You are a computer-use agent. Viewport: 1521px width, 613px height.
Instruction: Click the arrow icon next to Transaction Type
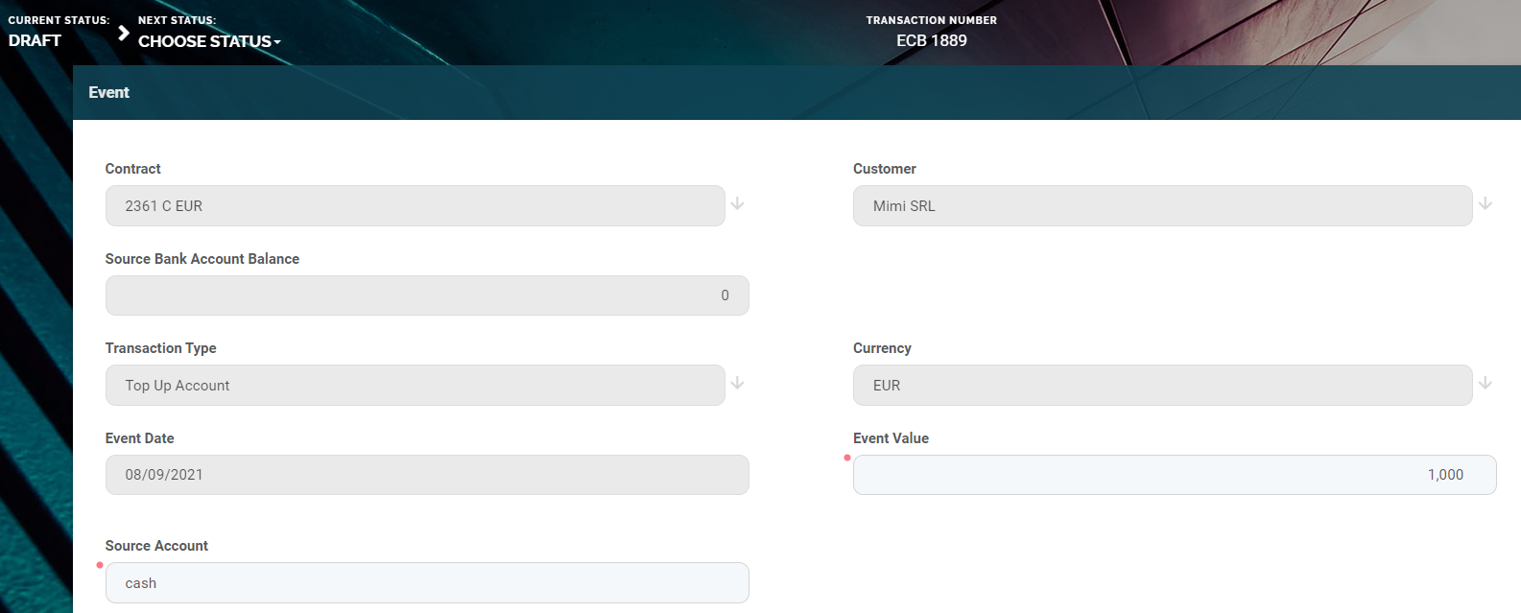coord(737,384)
